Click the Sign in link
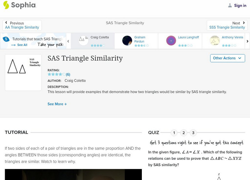Viewport: 250px width, 180px height. coord(240,6)
